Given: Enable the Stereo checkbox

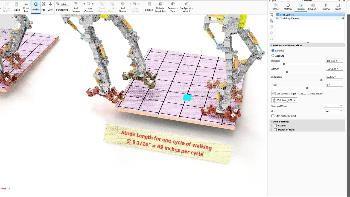Looking at the screenshot, I should click(275, 126).
